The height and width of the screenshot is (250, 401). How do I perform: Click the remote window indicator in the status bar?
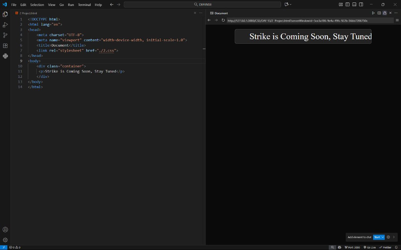click(3, 247)
